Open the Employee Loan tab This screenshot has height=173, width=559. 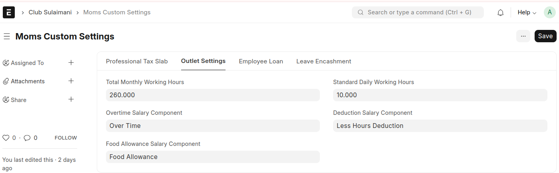tap(261, 61)
